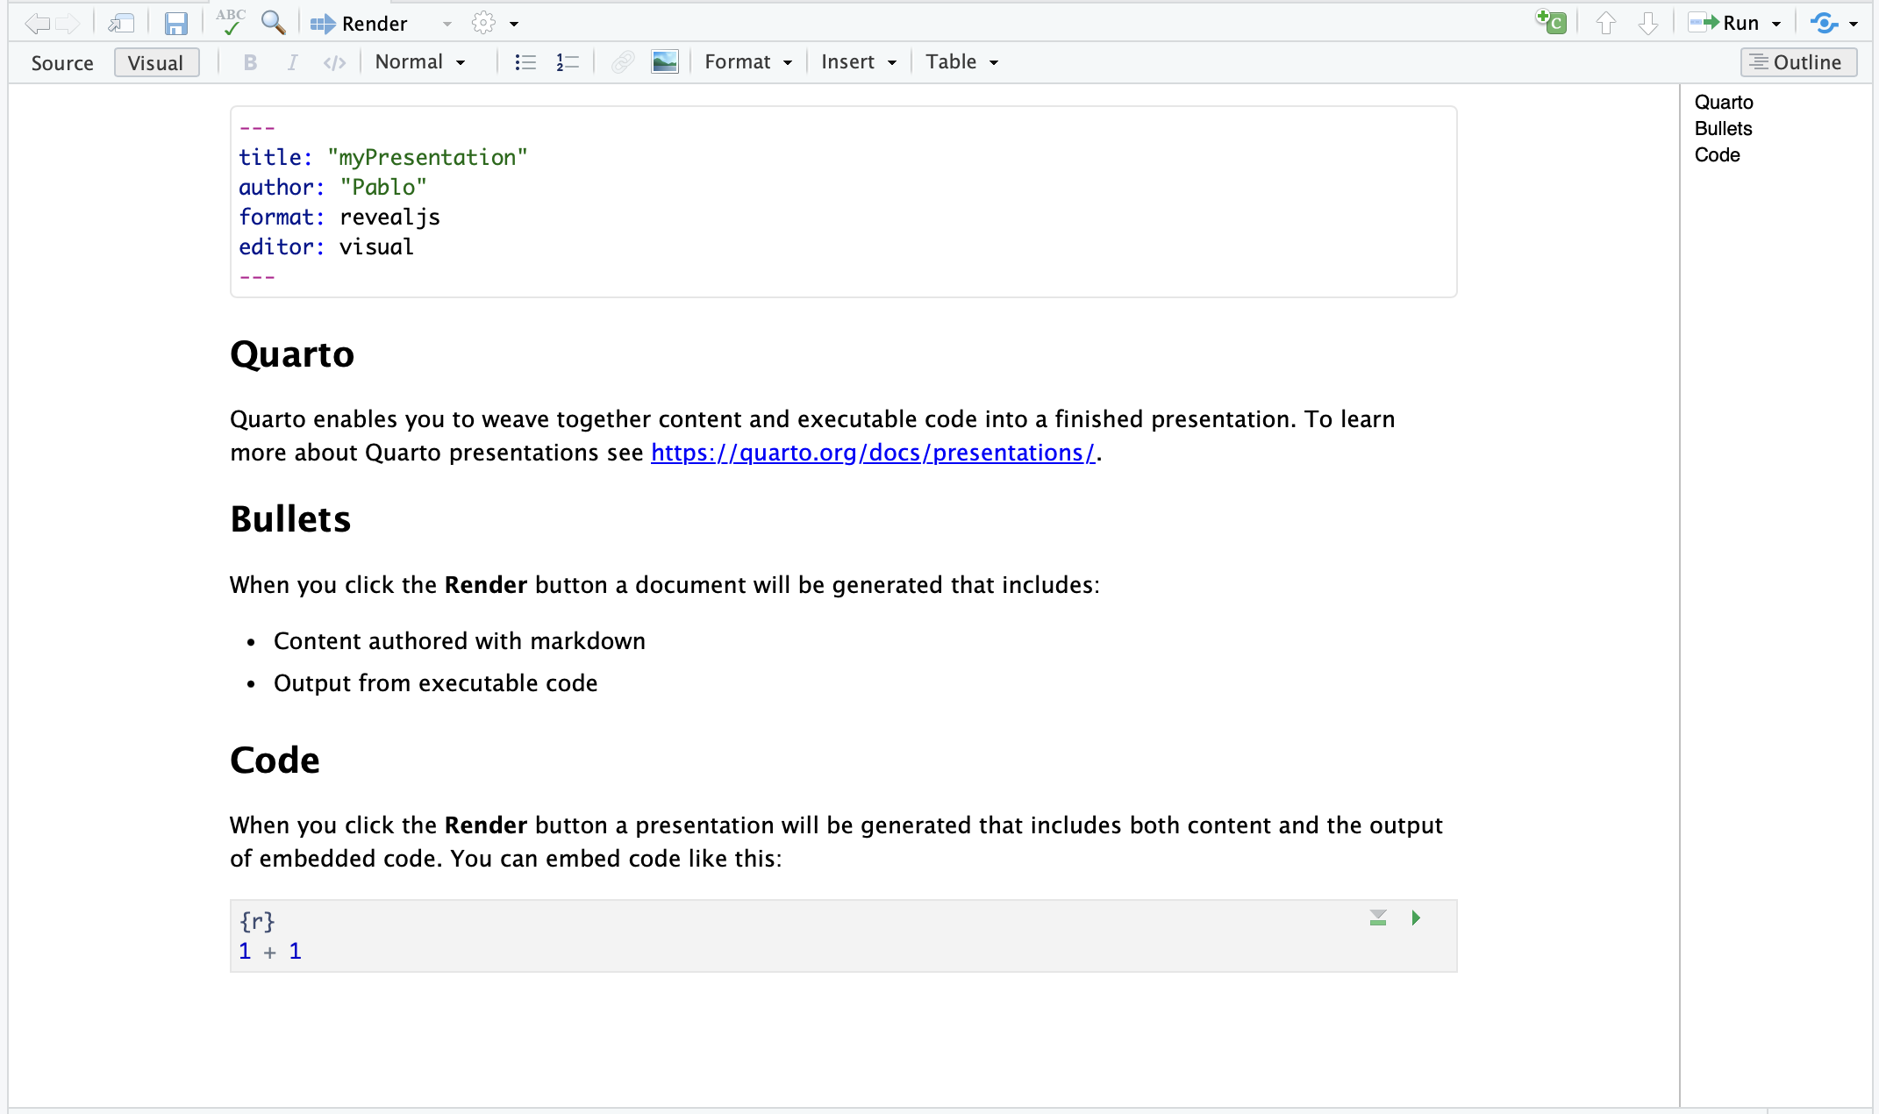Toggle bold formatting
The width and height of the screenshot is (1879, 1114).
(x=250, y=62)
